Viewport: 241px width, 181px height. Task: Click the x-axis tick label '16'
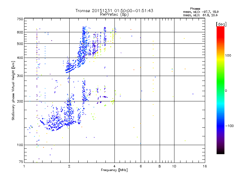click(205, 166)
